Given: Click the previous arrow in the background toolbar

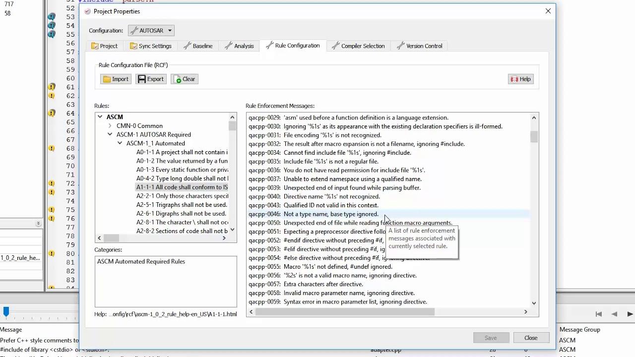Looking at the screenshot, I should (614, 314).
